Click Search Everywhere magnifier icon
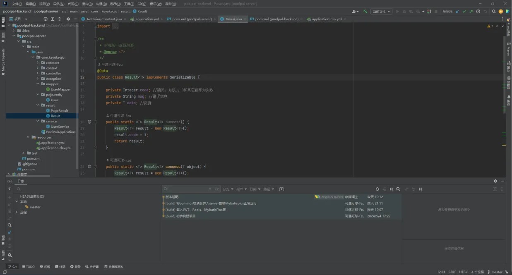 point(494,12)
